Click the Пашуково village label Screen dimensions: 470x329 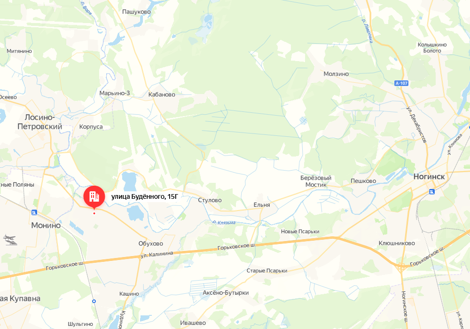click(136, 12)
